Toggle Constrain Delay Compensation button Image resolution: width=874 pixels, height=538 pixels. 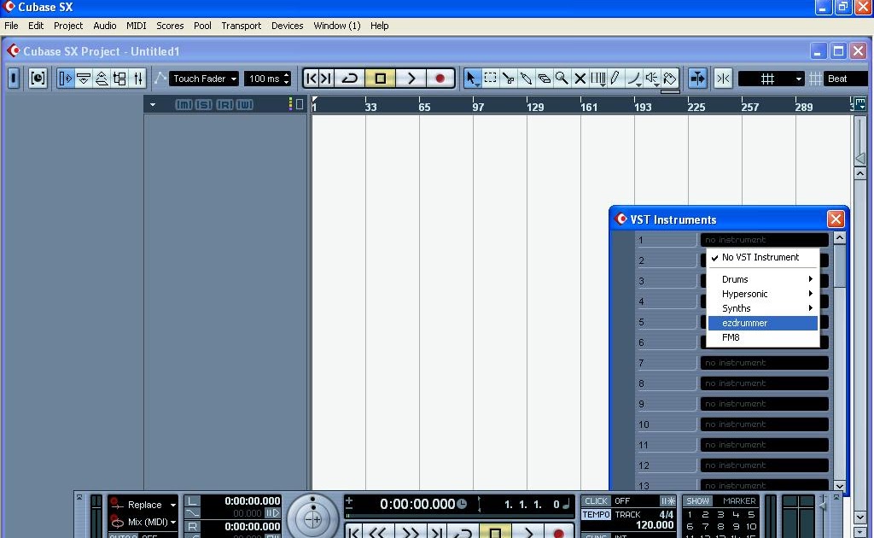(38, 79)
